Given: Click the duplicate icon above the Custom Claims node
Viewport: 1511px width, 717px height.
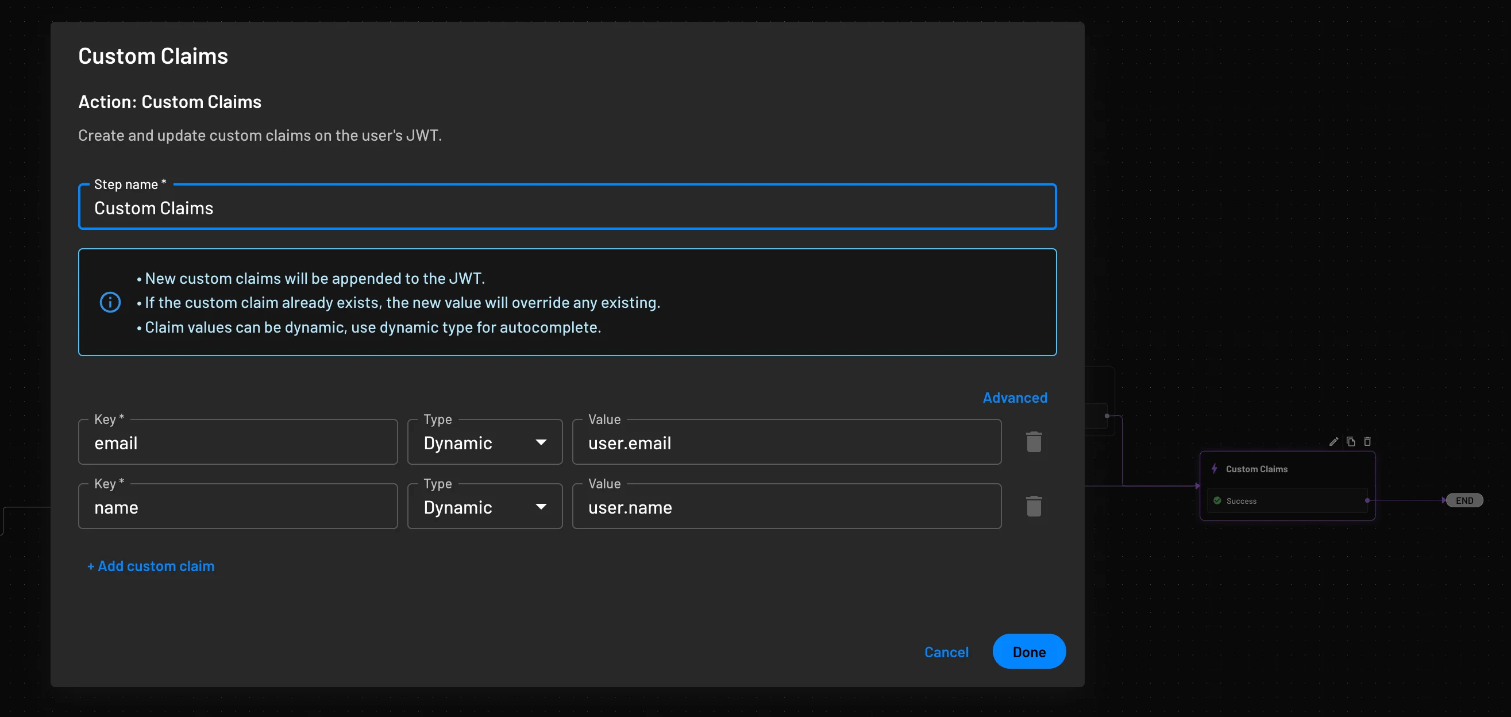Looking at the screenshot, I should pyautogui.click(x=1351, y=441).
